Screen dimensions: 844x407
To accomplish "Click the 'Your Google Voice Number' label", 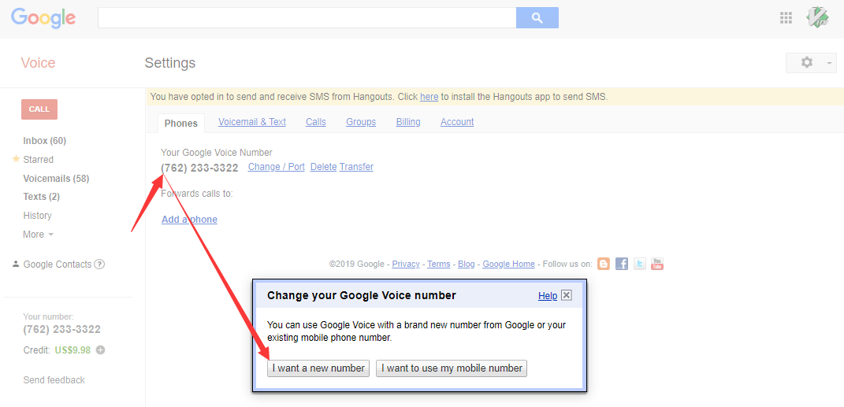I will point(217,153).
